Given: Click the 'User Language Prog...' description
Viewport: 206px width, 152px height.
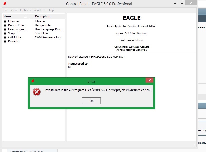Looking at the screenshot, I should 49,29.
